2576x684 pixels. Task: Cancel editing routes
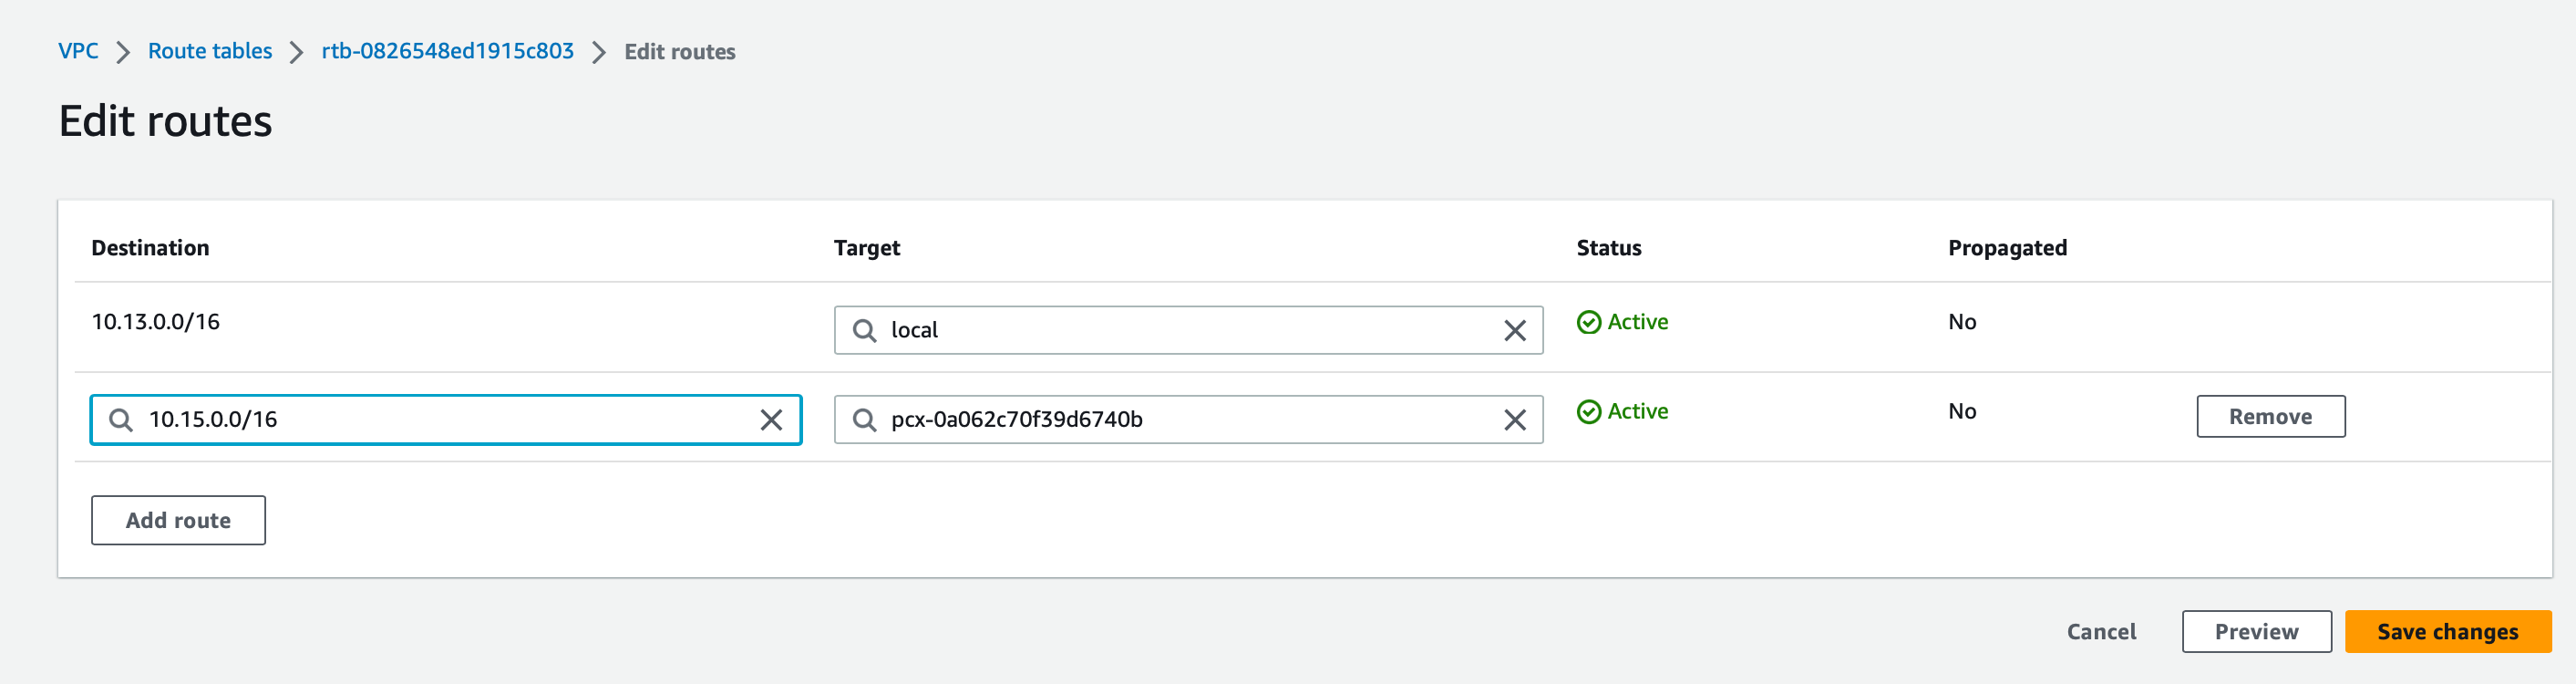point(2101,632)
